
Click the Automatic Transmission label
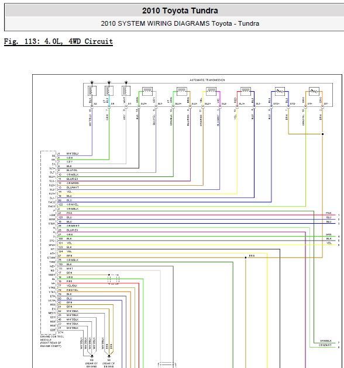[207, 80]
